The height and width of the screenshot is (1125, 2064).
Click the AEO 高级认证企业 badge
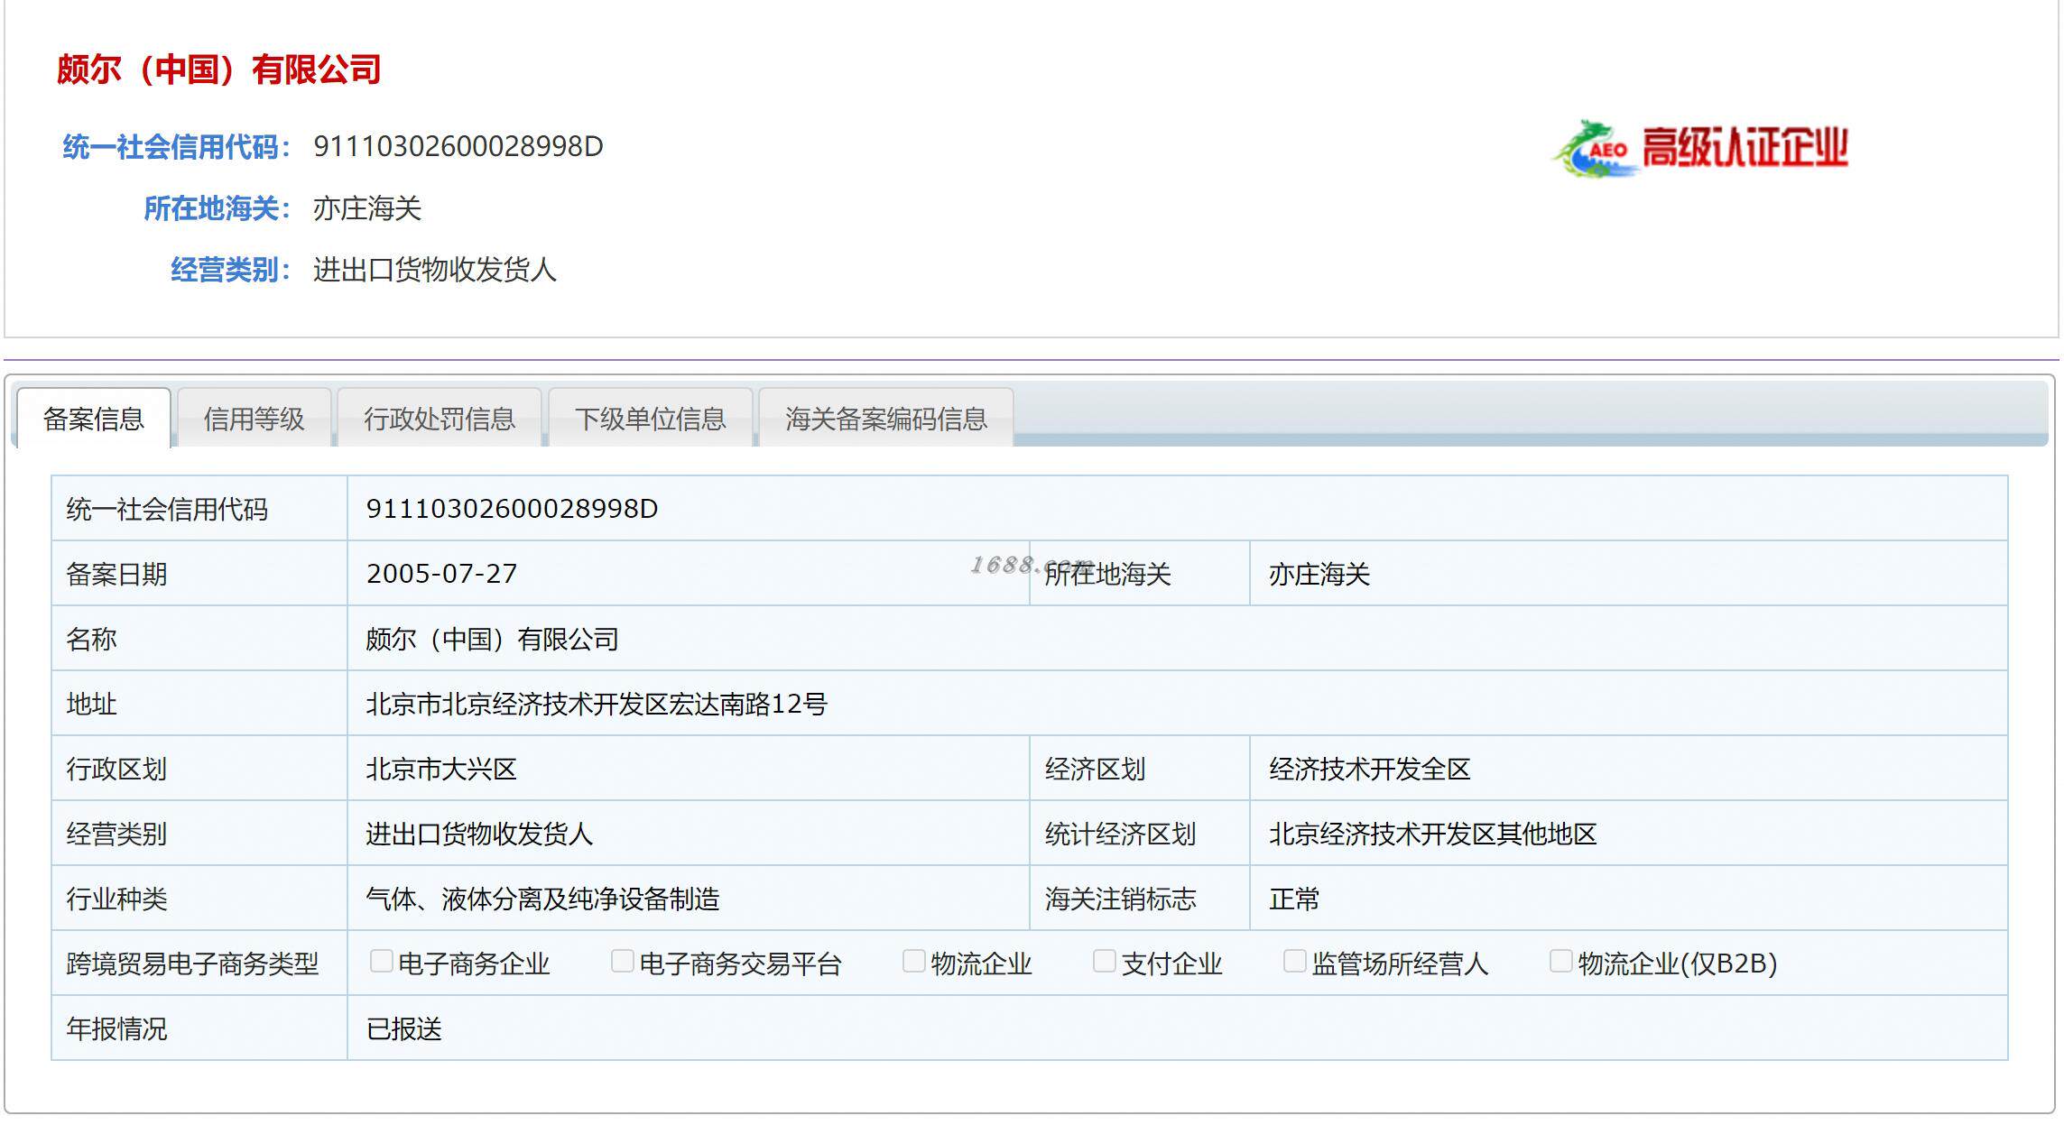tap(1700, 148)
